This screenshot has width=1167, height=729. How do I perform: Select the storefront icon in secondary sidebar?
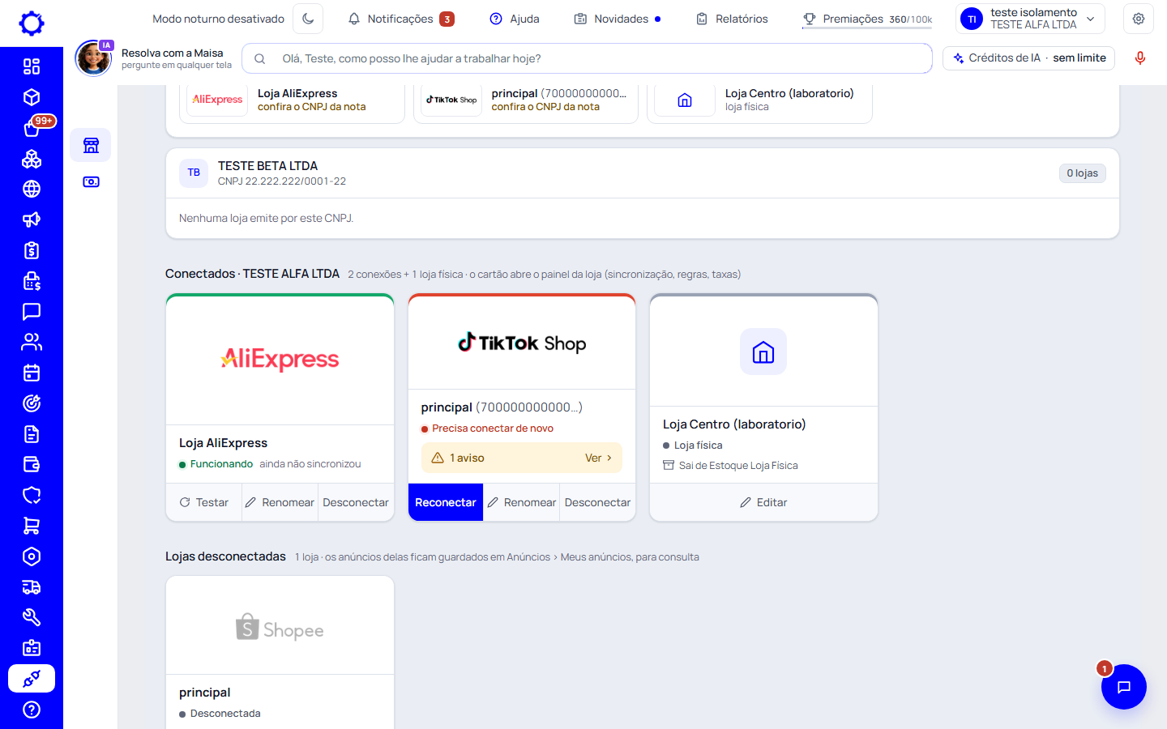91,145
